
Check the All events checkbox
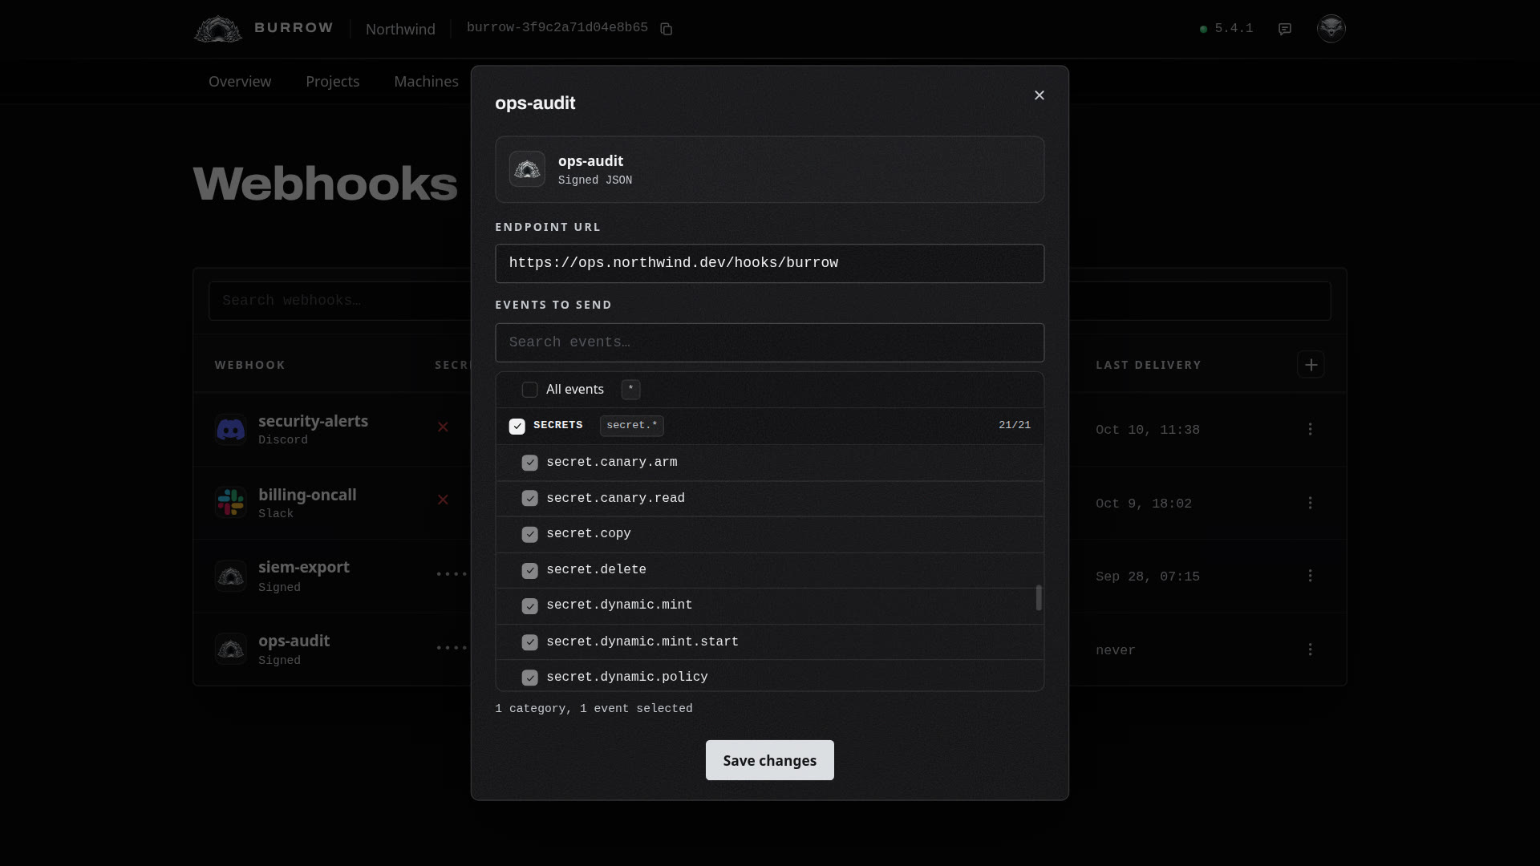click(x=529, y=390)
